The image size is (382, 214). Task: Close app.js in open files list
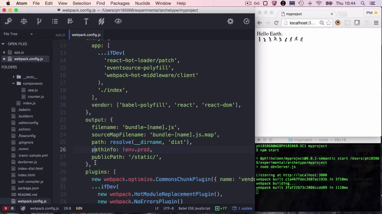4,52
